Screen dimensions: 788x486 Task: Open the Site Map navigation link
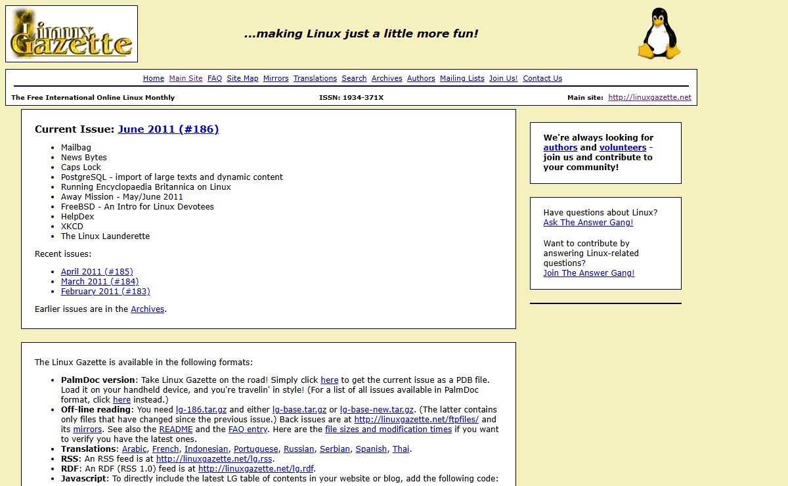[242, 78]
